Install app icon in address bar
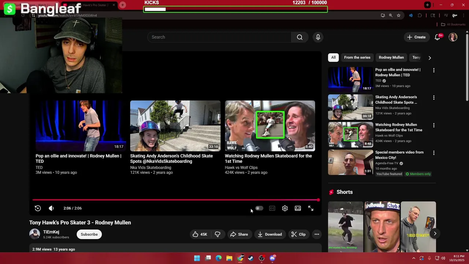This screenshot has width=469, height=264. 383,15
